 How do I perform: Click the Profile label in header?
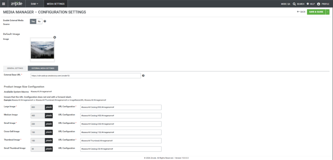click(326, 4)
